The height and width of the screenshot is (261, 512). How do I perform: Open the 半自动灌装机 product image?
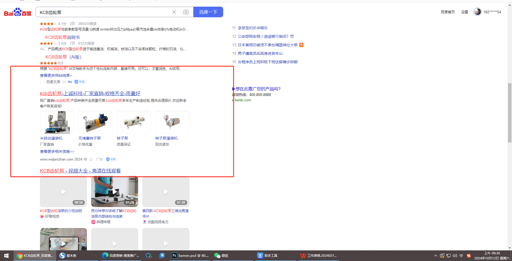click(x=57, y=122)
